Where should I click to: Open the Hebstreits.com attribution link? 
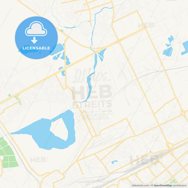[x=140, y=186]
